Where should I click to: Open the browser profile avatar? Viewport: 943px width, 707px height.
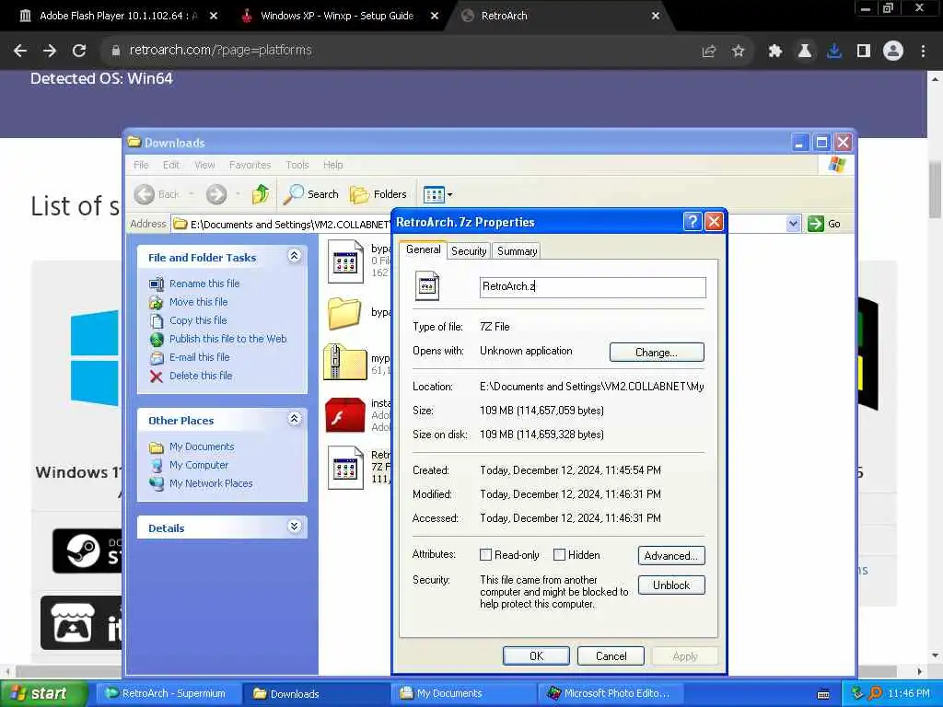tap(893, 52)
